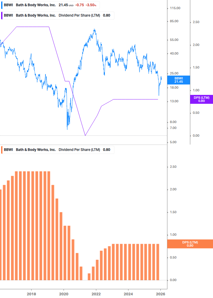This screenshot has height=298, width=213.
Task: Click the 2018 label on time axis
Action: (31, 294)
